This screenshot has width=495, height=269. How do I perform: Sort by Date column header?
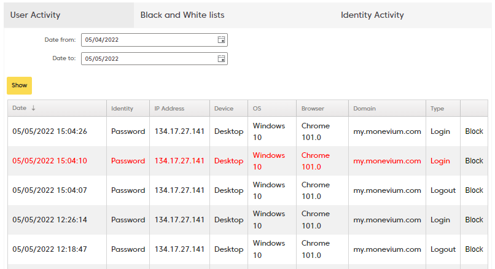57,108
